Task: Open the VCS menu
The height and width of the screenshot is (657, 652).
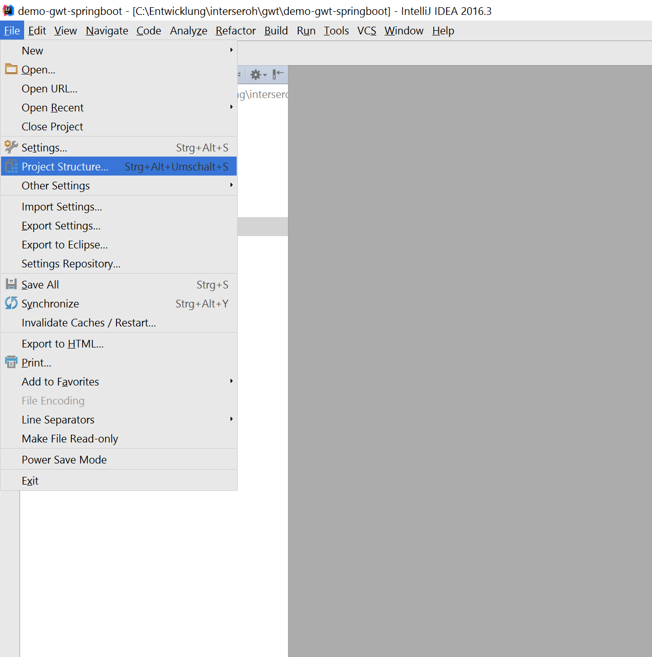Action: 367,31
